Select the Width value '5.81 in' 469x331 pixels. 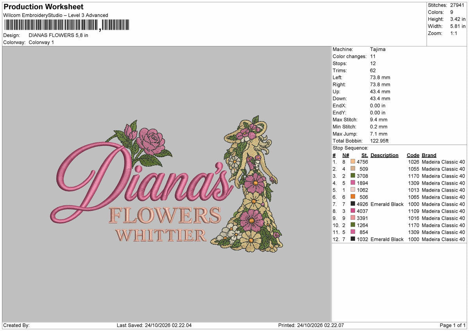tap(458, 26)
